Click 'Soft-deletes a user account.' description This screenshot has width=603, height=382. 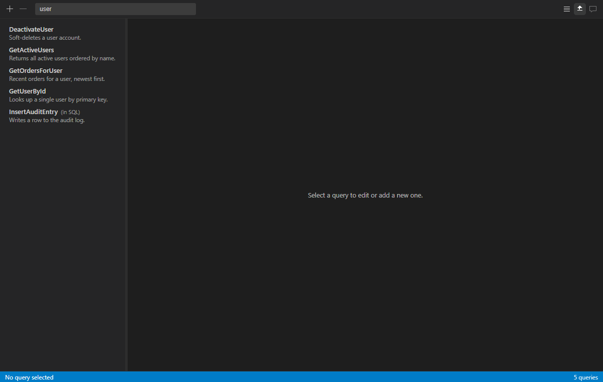(x=45, y=38)
